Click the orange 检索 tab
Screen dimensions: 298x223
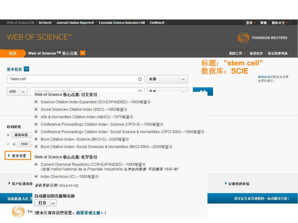(x=13, y=53)
